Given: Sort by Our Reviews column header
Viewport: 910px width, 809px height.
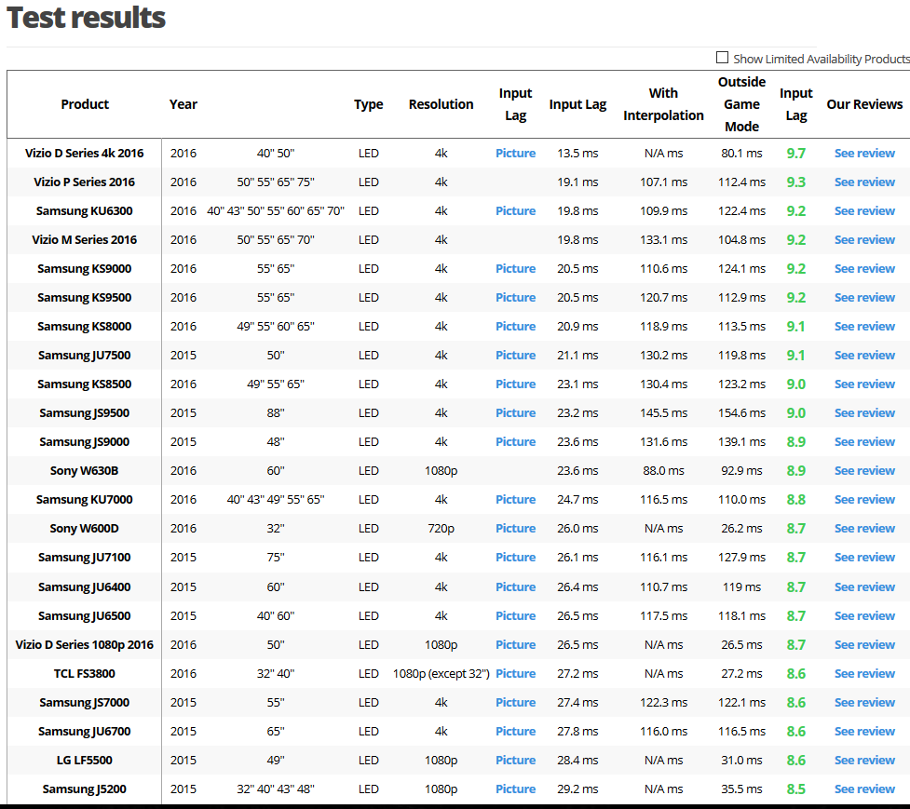Looking at the screenshot, I should coord(864,104).
